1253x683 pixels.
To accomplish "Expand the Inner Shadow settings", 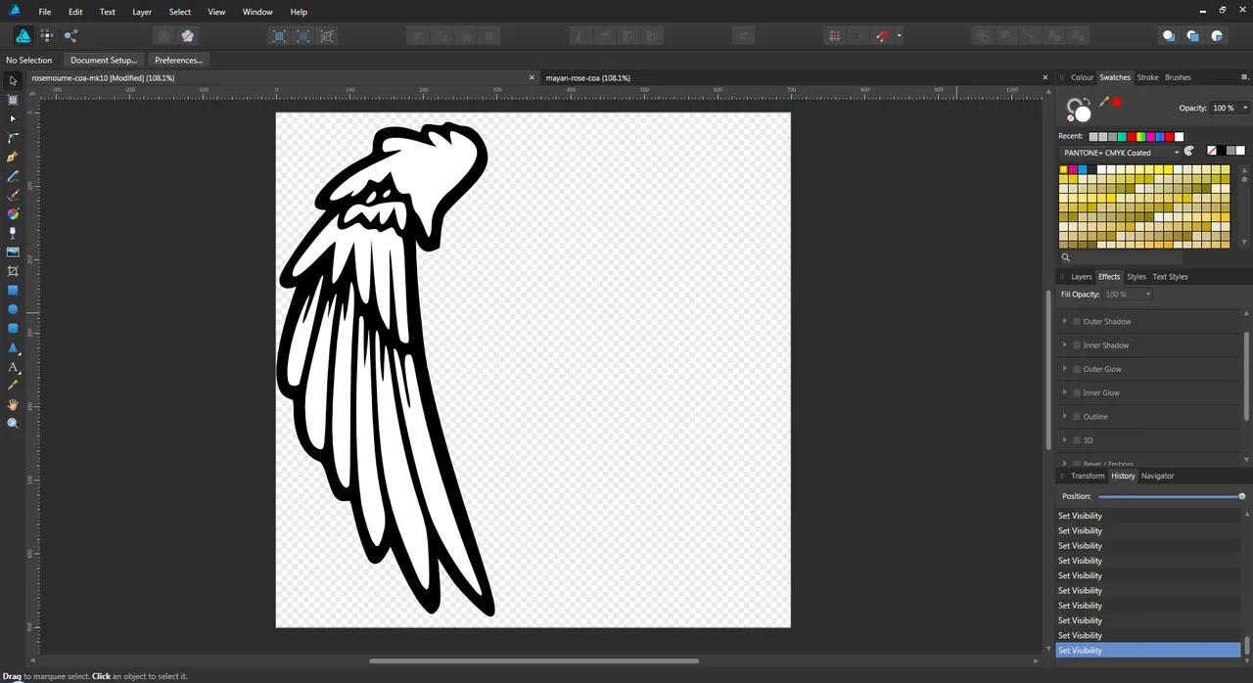I will coord(1065,345).
